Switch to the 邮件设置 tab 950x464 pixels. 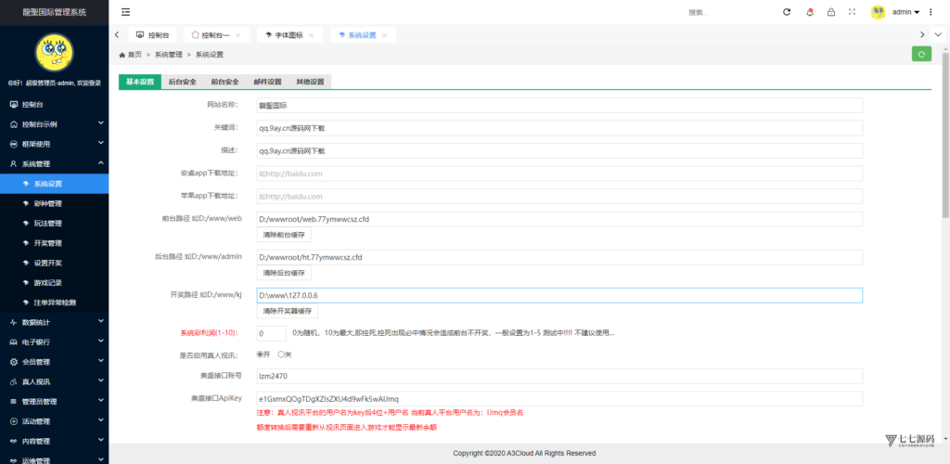(267, 82)
